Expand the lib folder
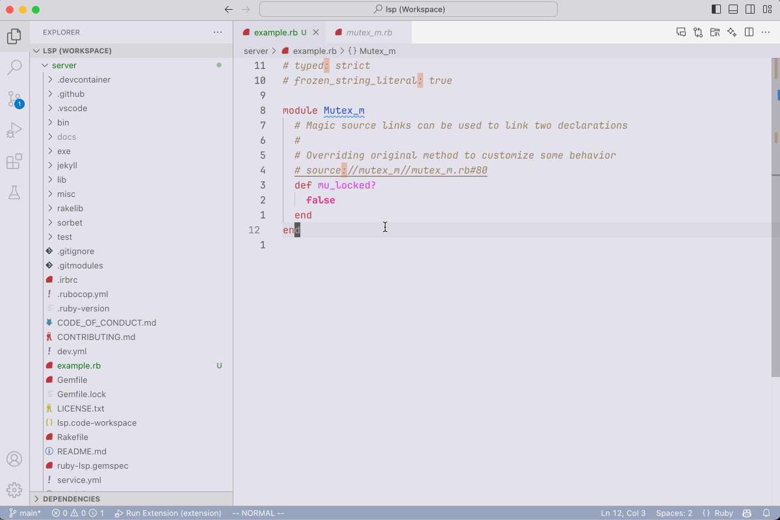This screenshot has width=780, height=520. 131,179
